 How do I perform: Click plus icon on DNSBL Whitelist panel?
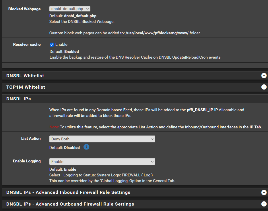264,75
